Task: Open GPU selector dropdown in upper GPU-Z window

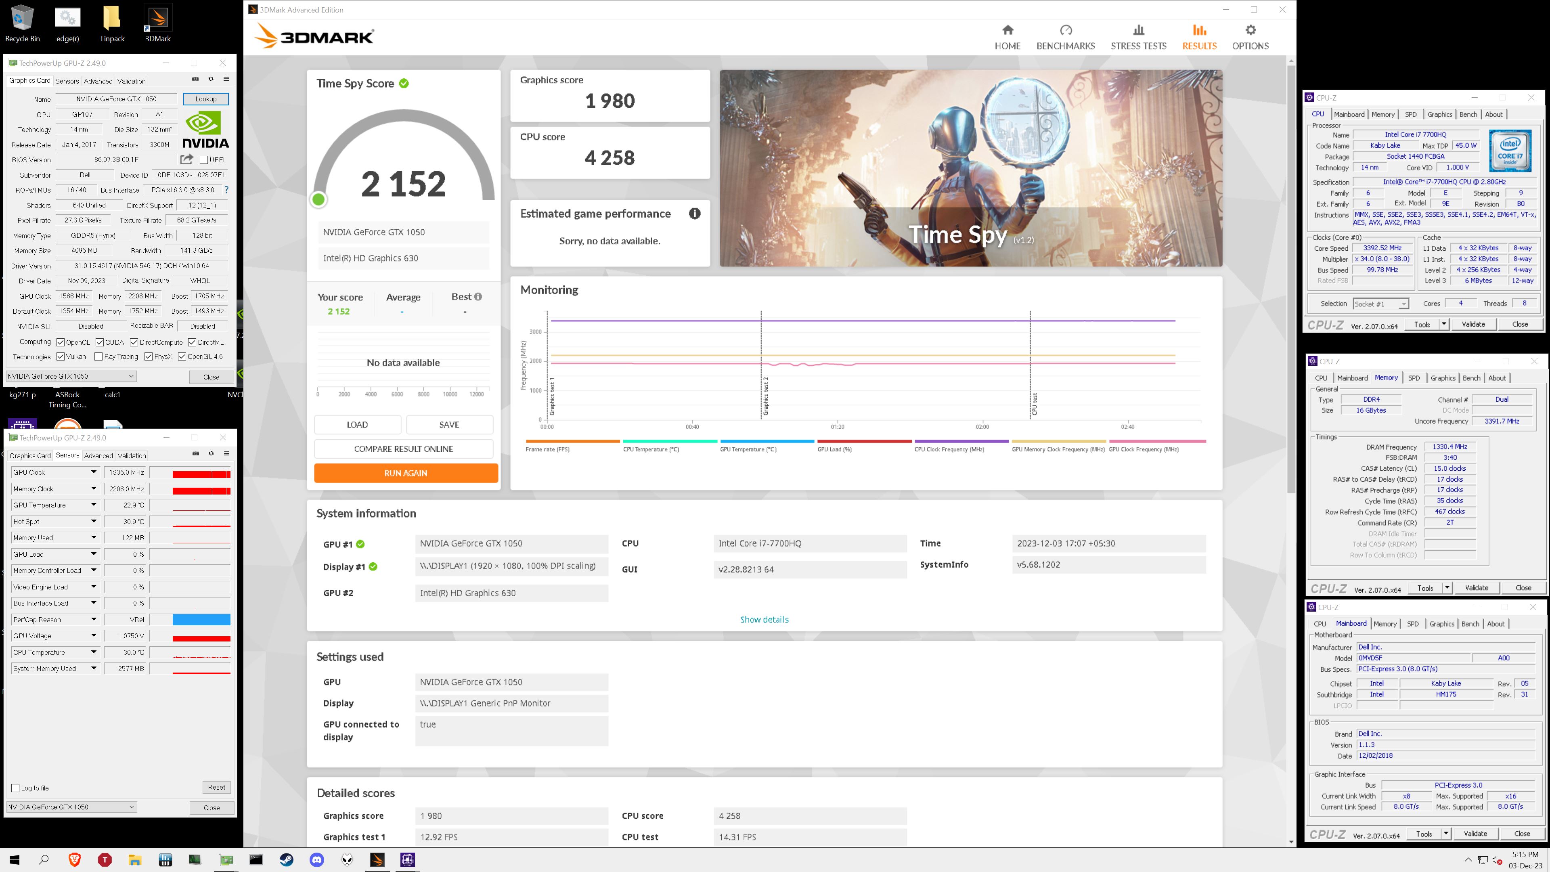Action: tap(71, 376)
